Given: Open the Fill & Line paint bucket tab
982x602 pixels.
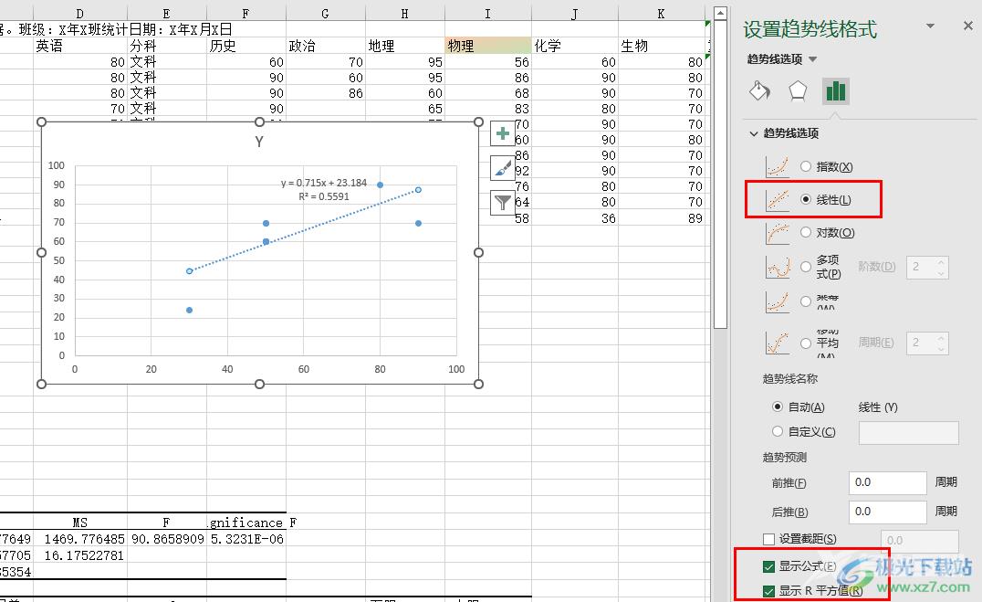Looking at the screenshot, I should tap(759, 91).
